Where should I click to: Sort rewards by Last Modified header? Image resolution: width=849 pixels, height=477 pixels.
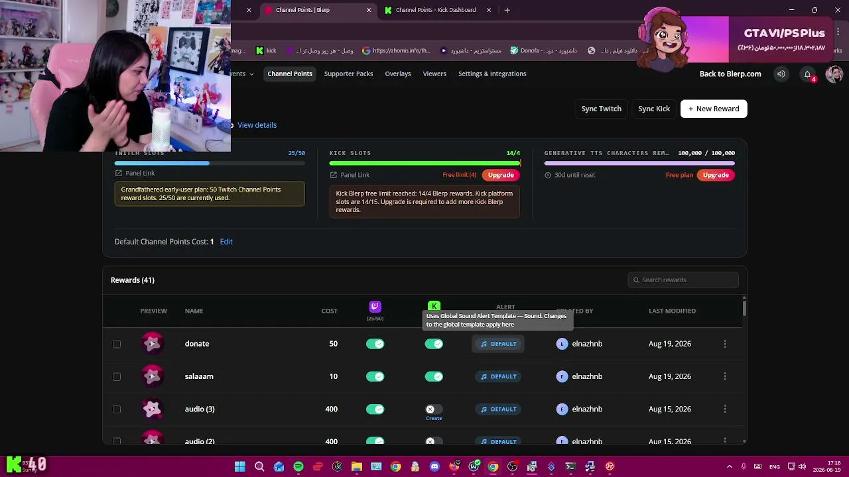pyautogui.click(x=672, y=311)
